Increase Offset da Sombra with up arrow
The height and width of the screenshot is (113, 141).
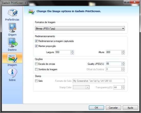(x=123, y=68)
